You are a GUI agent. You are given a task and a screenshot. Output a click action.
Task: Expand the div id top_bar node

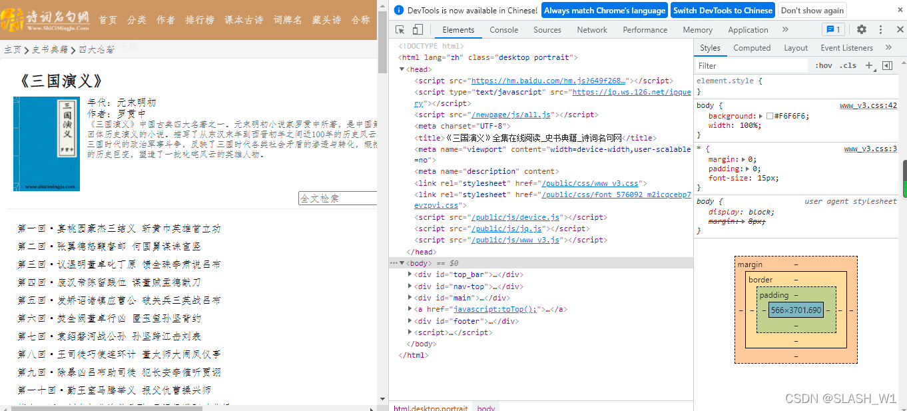tap(410, 274)
